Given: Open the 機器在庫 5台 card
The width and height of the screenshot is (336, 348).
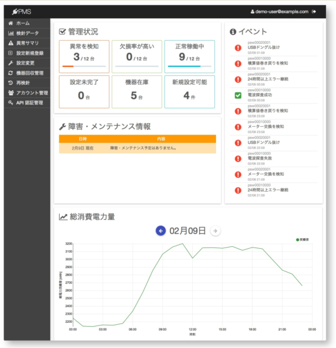Looking at the screenshot, I should (x=137, y=92).
